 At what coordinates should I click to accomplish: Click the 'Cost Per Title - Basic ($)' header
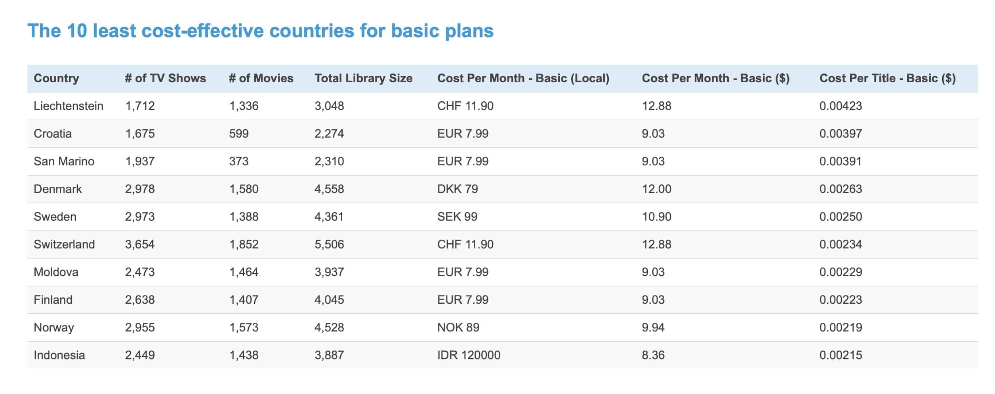887,78
